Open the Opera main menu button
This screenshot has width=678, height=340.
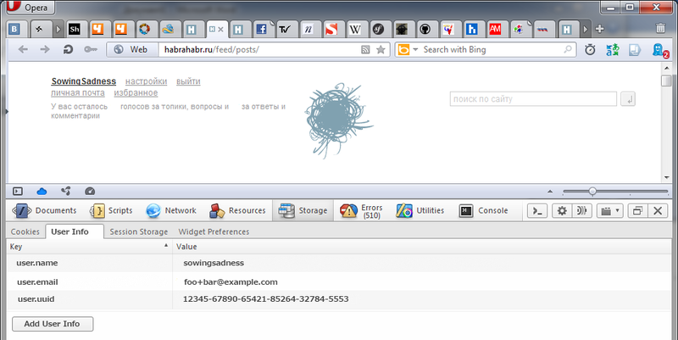31,8
